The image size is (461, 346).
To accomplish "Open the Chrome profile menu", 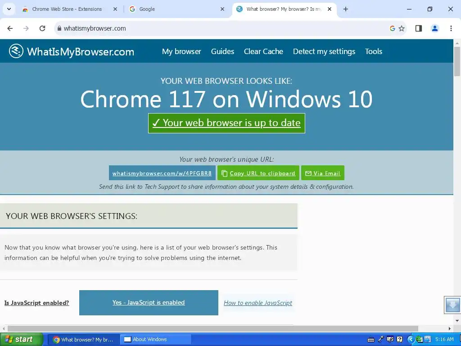I will (x=435, y=28).
